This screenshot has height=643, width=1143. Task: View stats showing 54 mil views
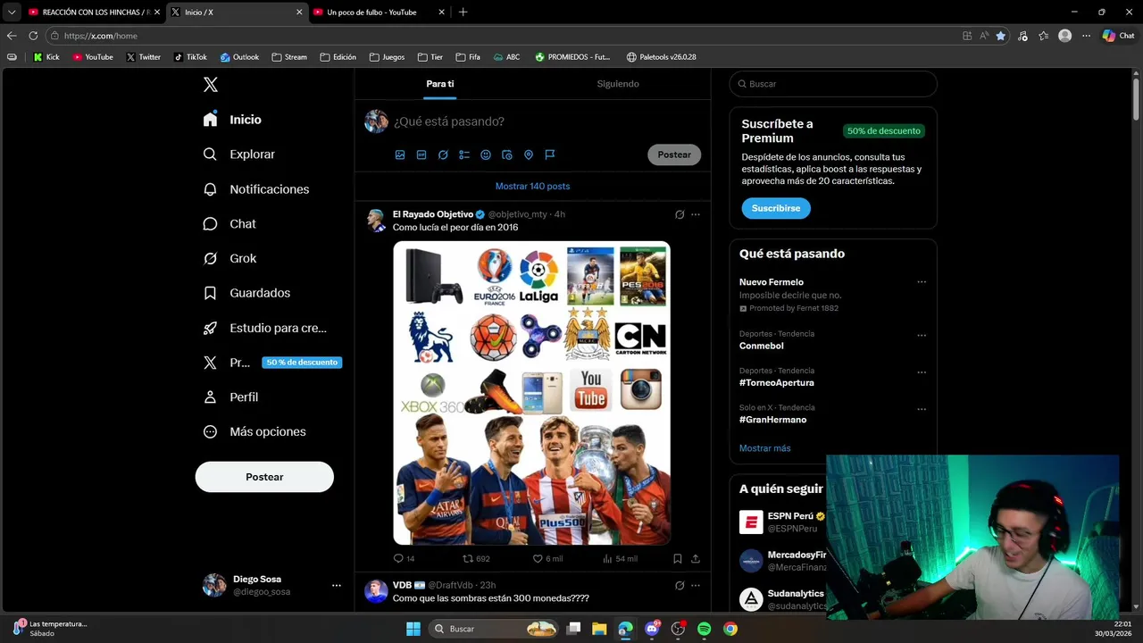pos(620,558)
